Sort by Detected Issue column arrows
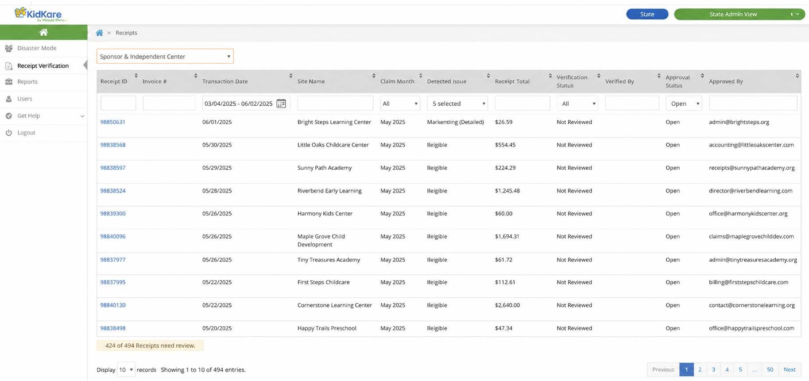Viewport: 809px width, 381px height. coord(488,76)
